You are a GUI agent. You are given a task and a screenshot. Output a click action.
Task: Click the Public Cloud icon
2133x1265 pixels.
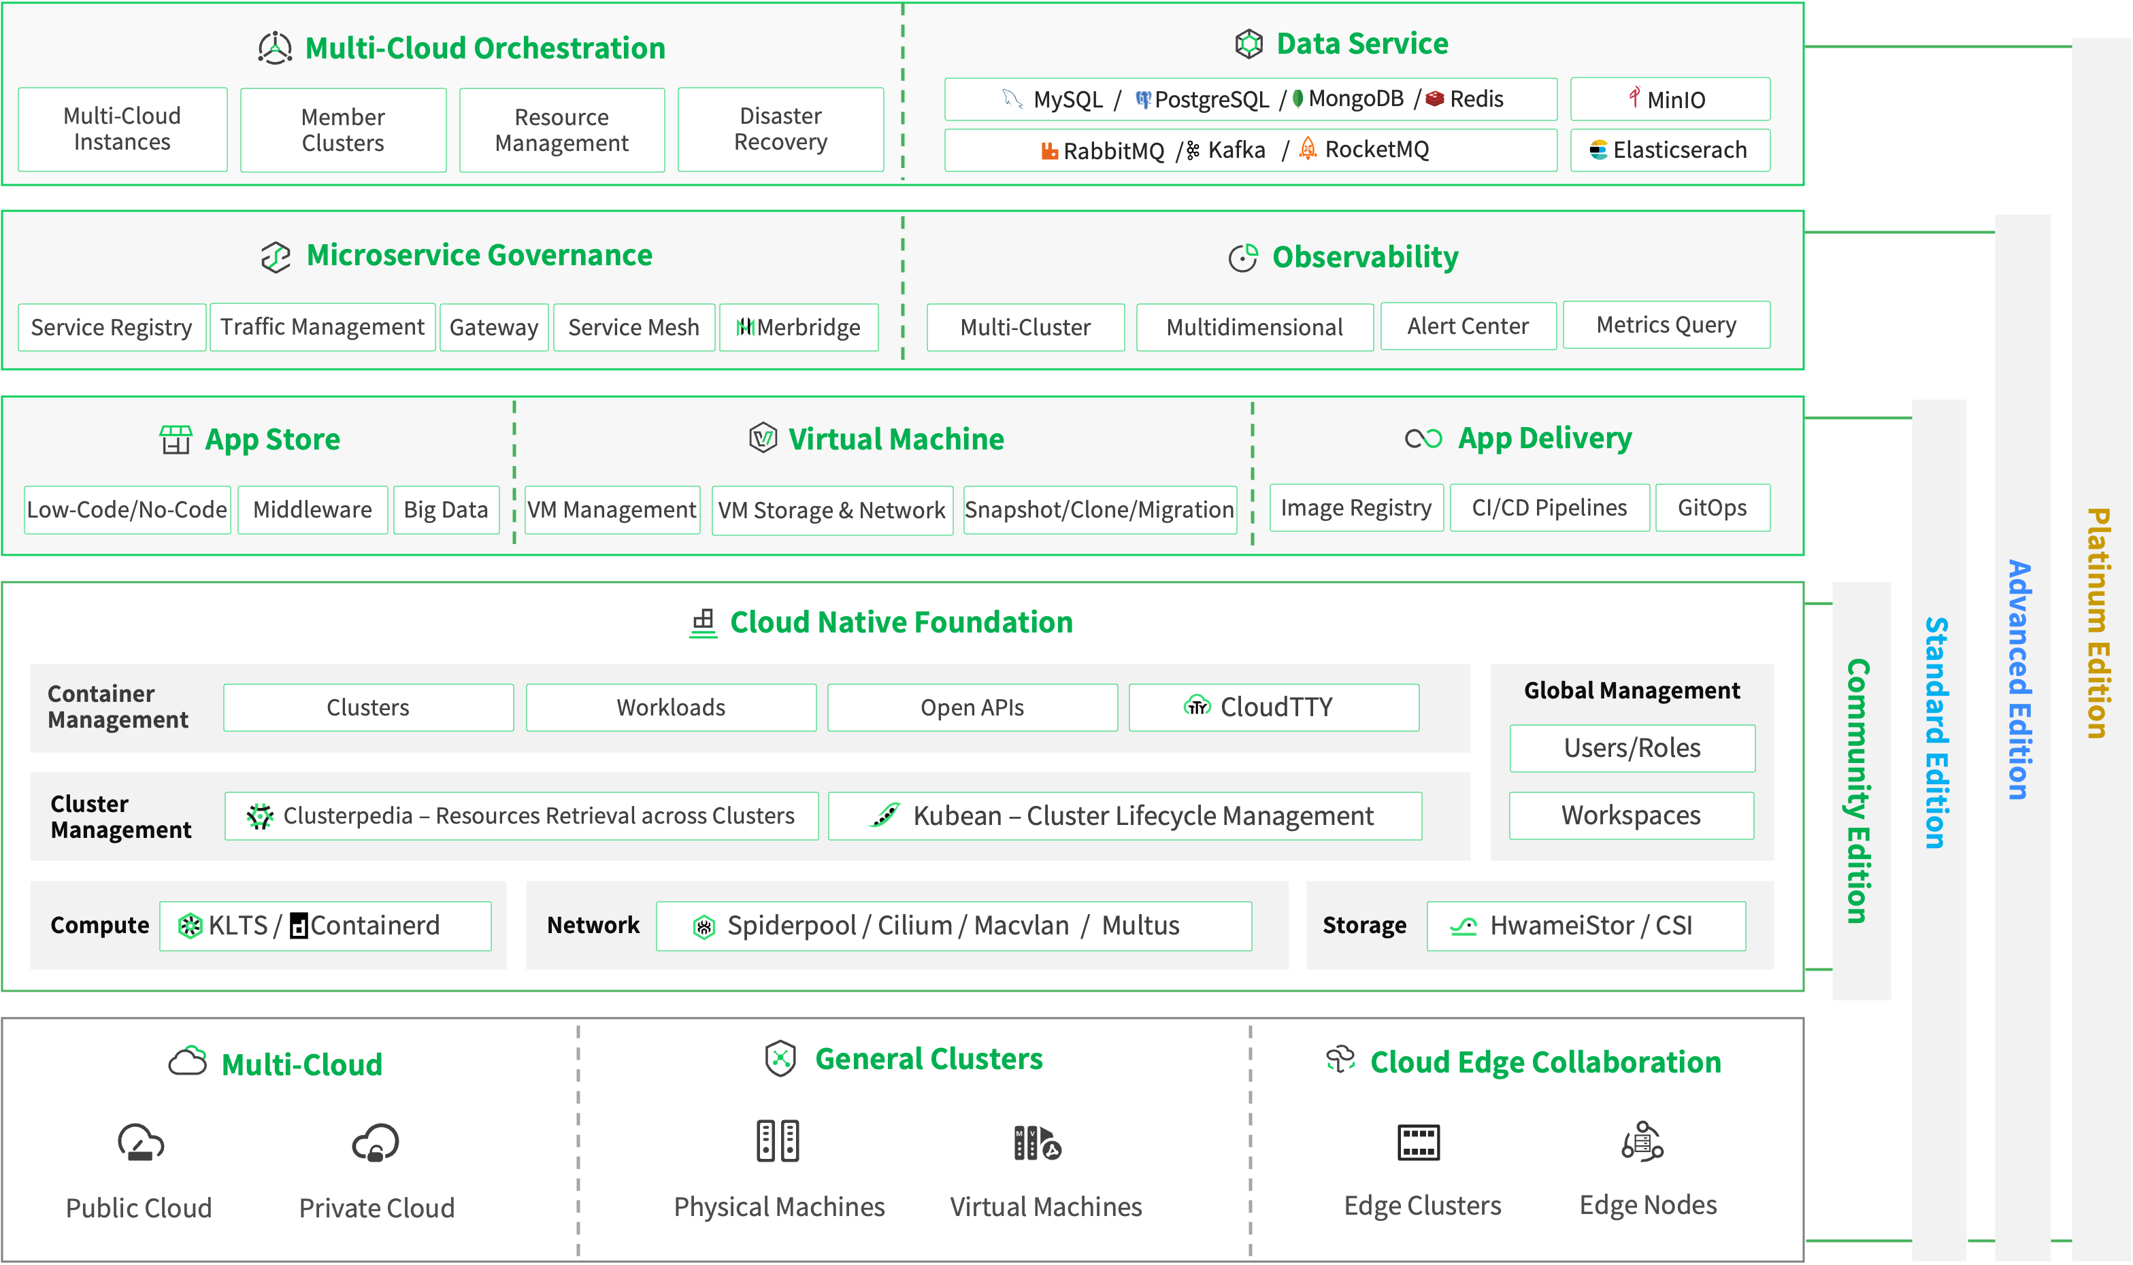(x=141, y=1143)
